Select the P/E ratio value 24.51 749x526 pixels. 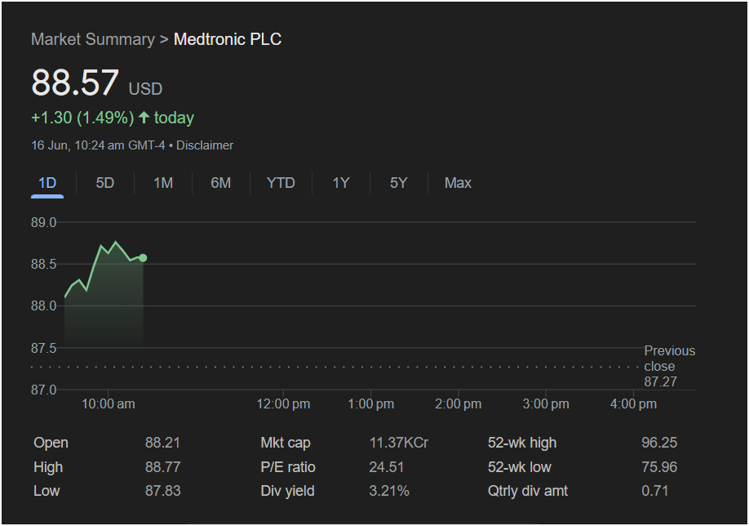tap(387, 467)
